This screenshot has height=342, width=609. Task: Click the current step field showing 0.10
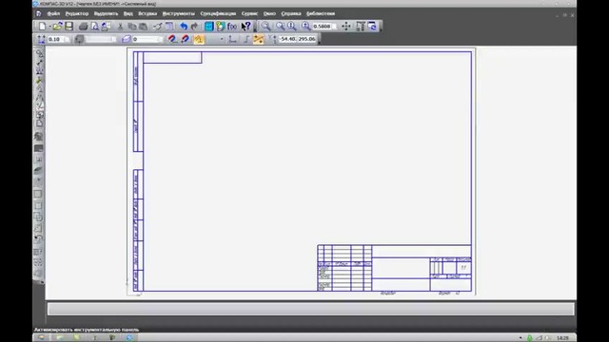tap(58, 39)
